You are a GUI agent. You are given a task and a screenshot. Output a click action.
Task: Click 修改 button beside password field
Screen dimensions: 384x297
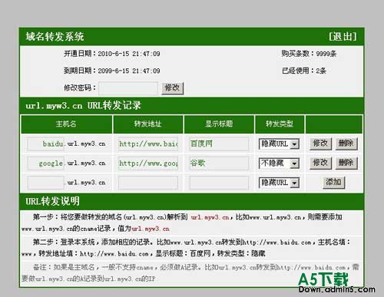tap(172, 88)
